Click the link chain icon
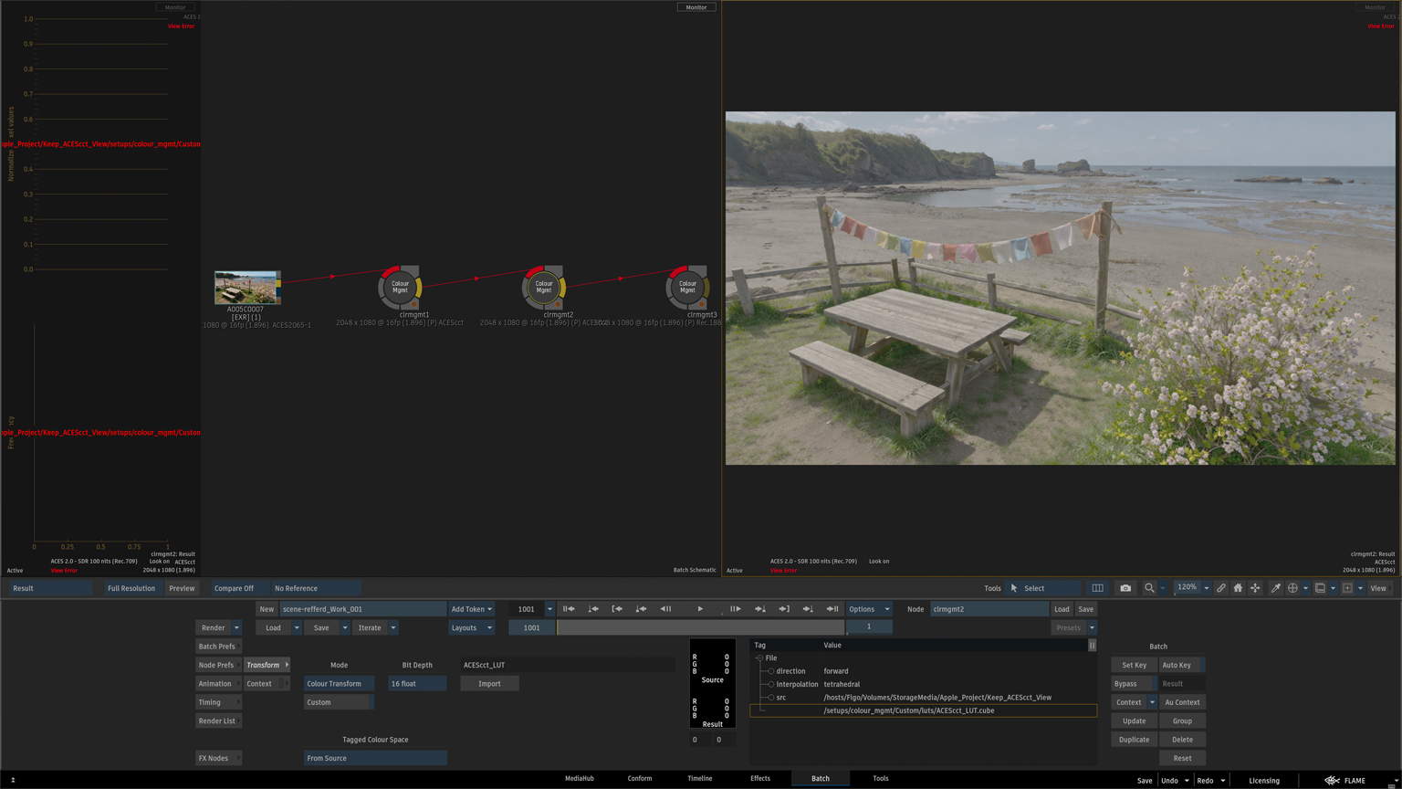The width and height of the screenshot is (1402, 789). click(x=1220, y=588)
